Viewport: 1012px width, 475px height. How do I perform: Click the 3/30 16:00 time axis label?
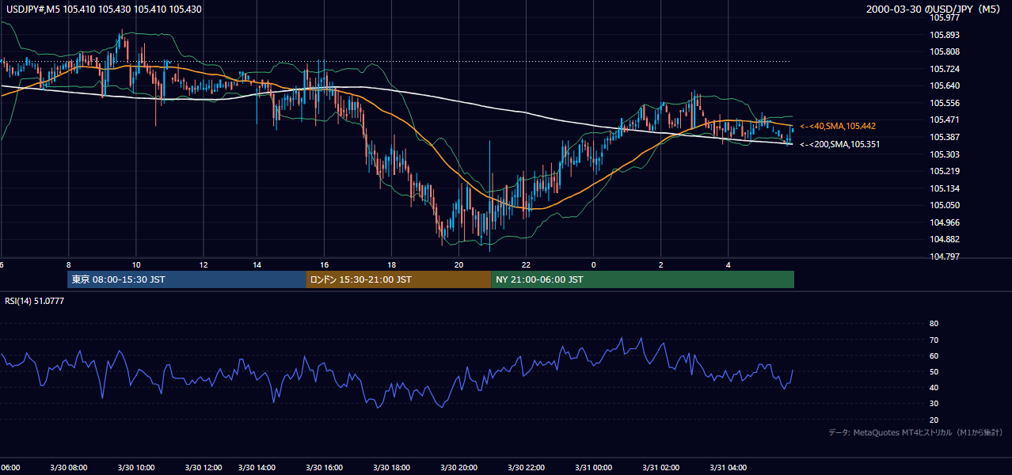pos(325,468)
